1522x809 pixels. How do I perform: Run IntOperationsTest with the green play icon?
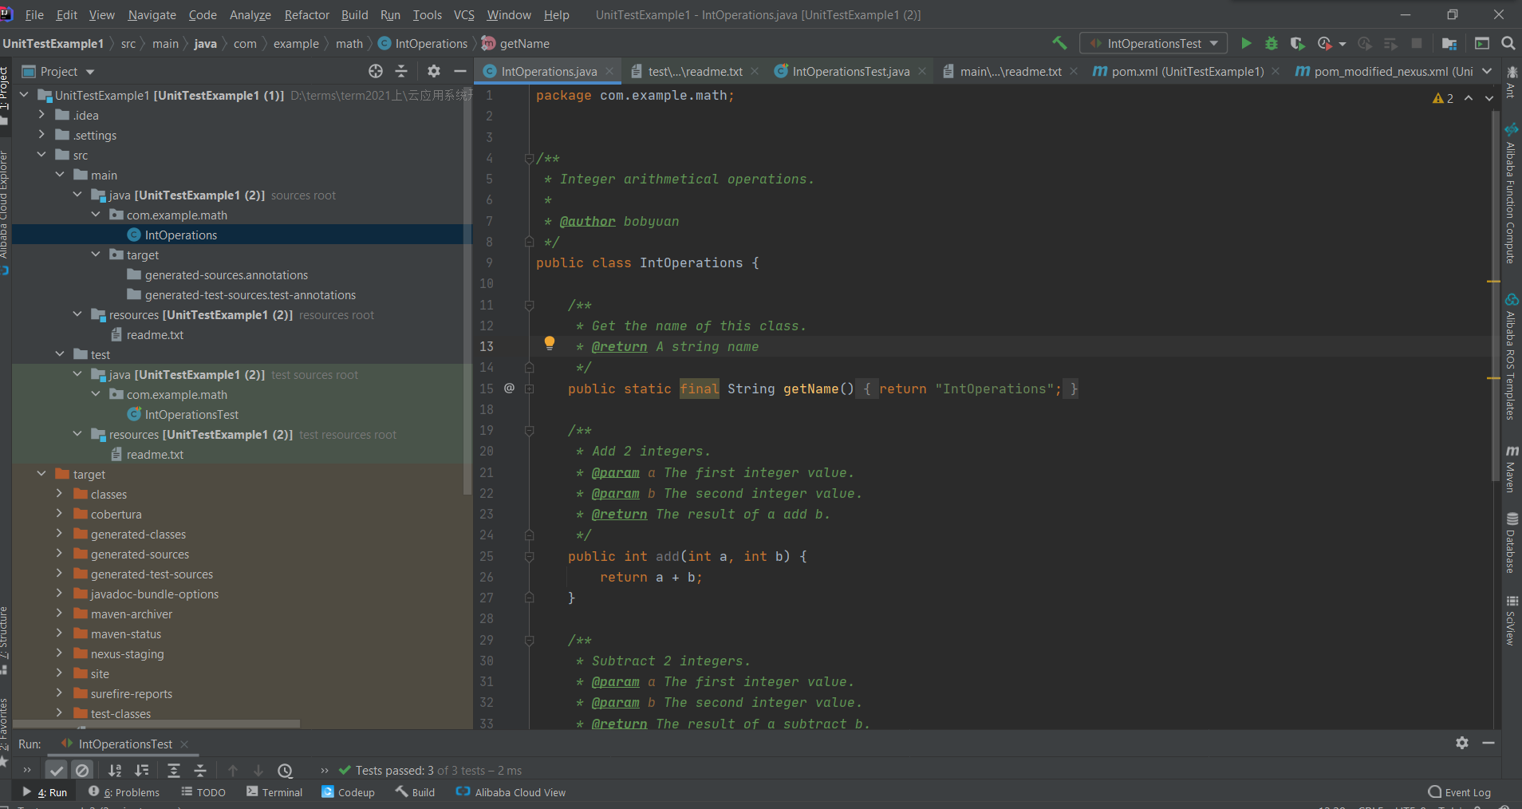1246,43
